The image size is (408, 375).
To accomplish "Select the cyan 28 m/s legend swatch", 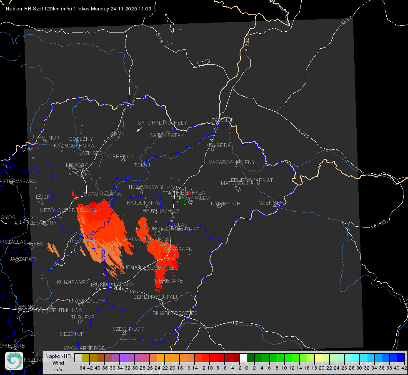I will pos(356,357).
